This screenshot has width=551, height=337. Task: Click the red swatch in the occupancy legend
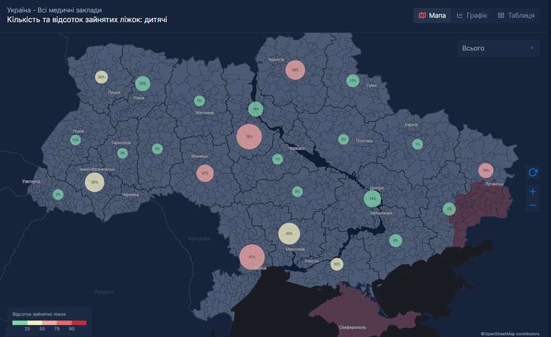pos(79,322)
